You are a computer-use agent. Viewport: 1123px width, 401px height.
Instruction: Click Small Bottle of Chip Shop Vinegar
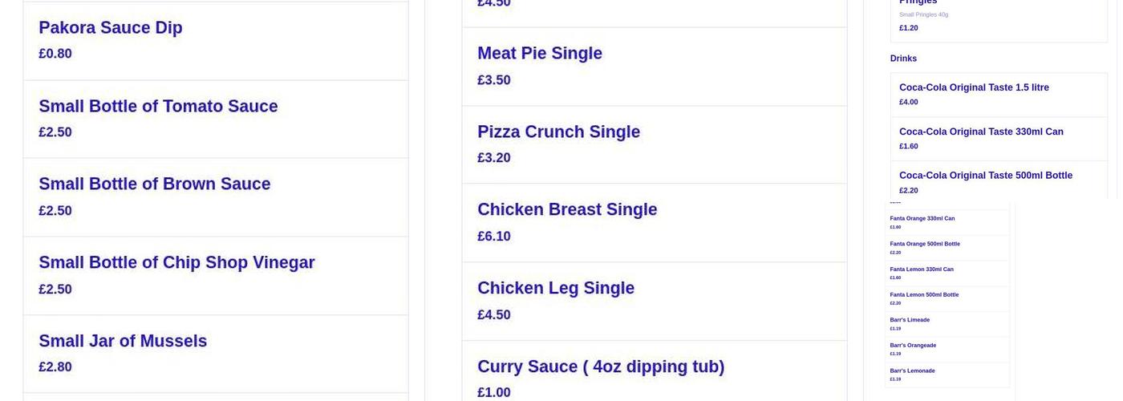click(215, 275)
